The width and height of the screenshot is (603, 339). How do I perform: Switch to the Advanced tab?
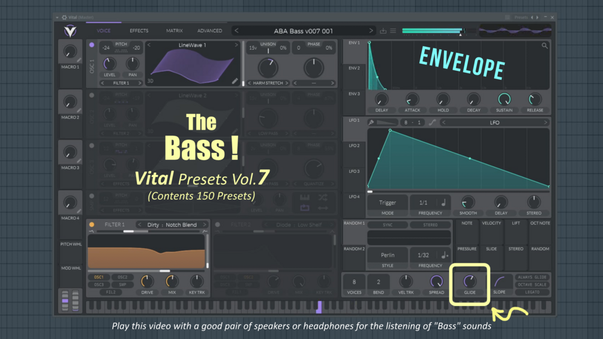209,31
